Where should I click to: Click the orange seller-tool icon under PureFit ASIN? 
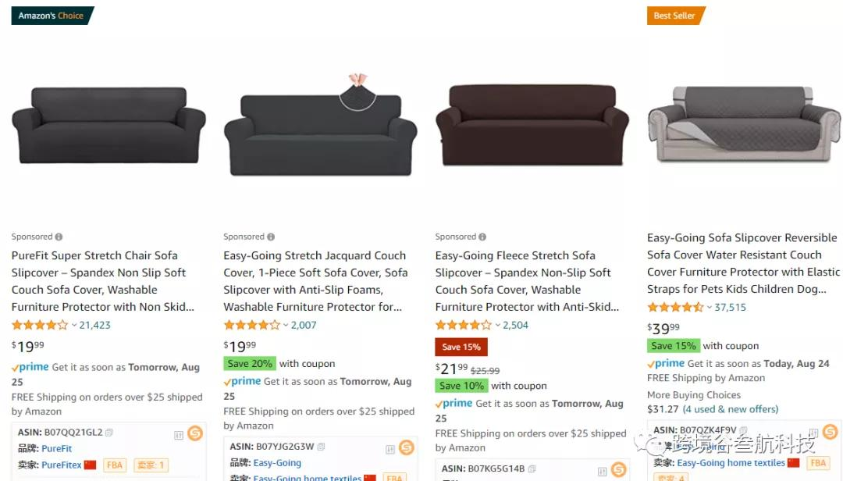(194, 433)
